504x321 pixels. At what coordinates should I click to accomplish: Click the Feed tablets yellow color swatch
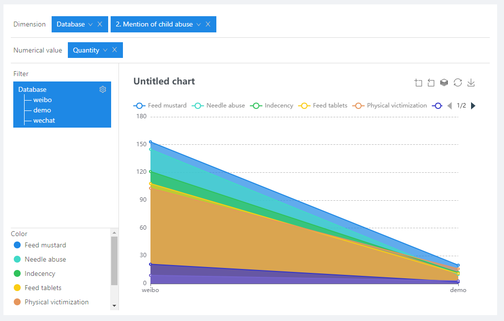pyautogui.click(x=17, y=288)
